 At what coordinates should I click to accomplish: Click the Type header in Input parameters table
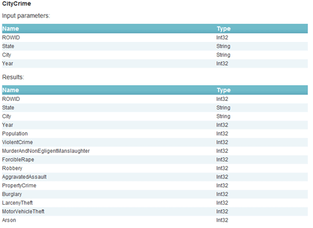tap(223, 29)
